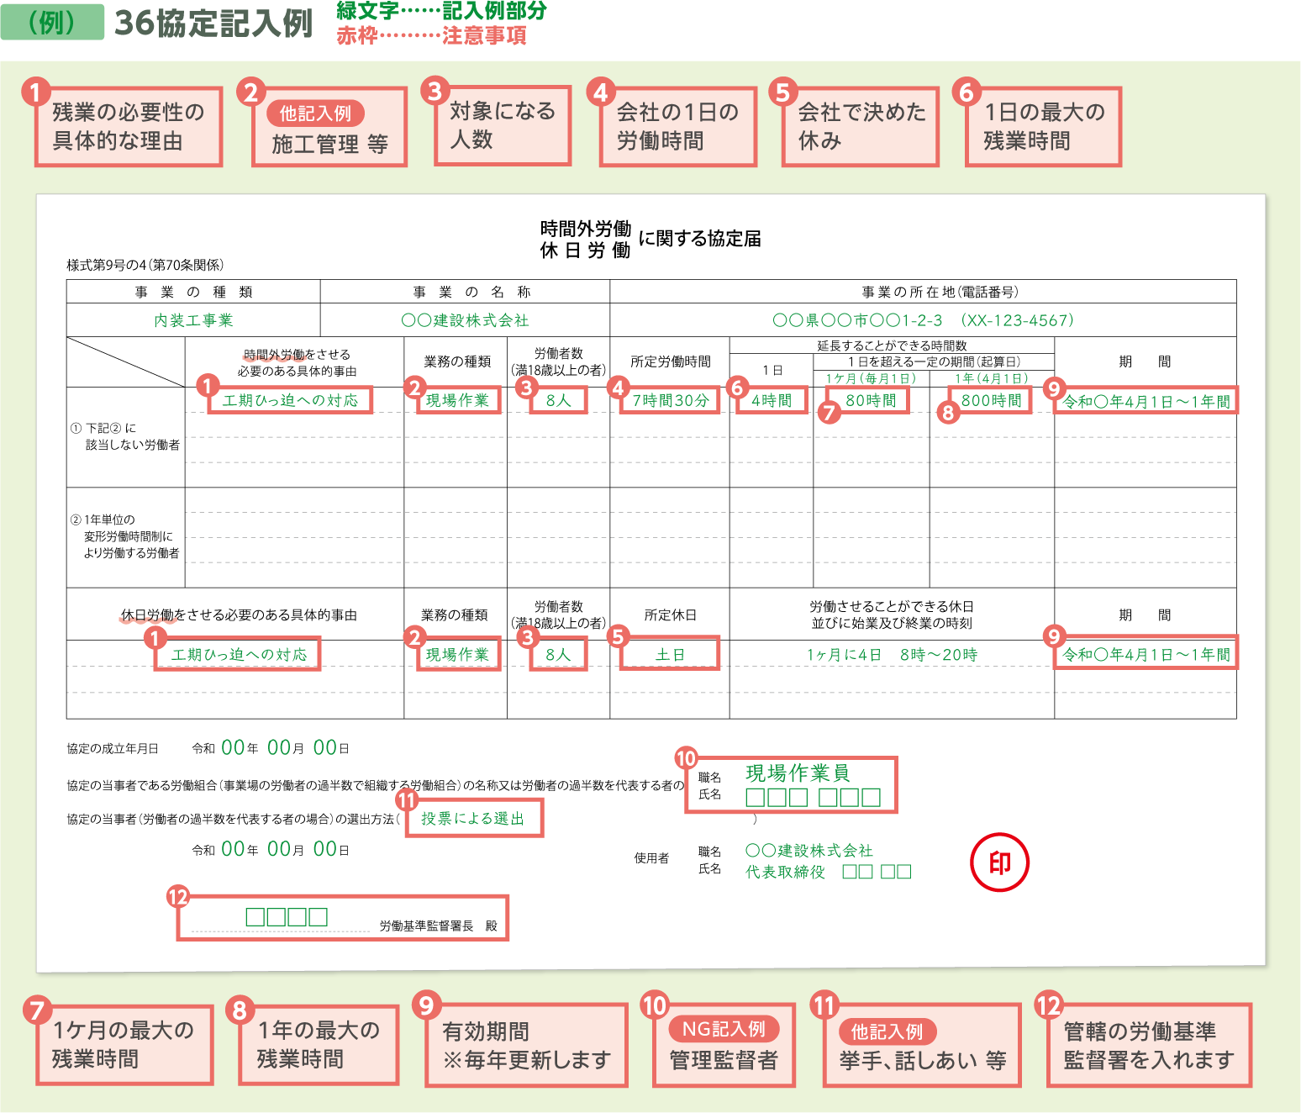Click form heading に関する協定届
1301x1113 pixels.
(x=699, y=239)
